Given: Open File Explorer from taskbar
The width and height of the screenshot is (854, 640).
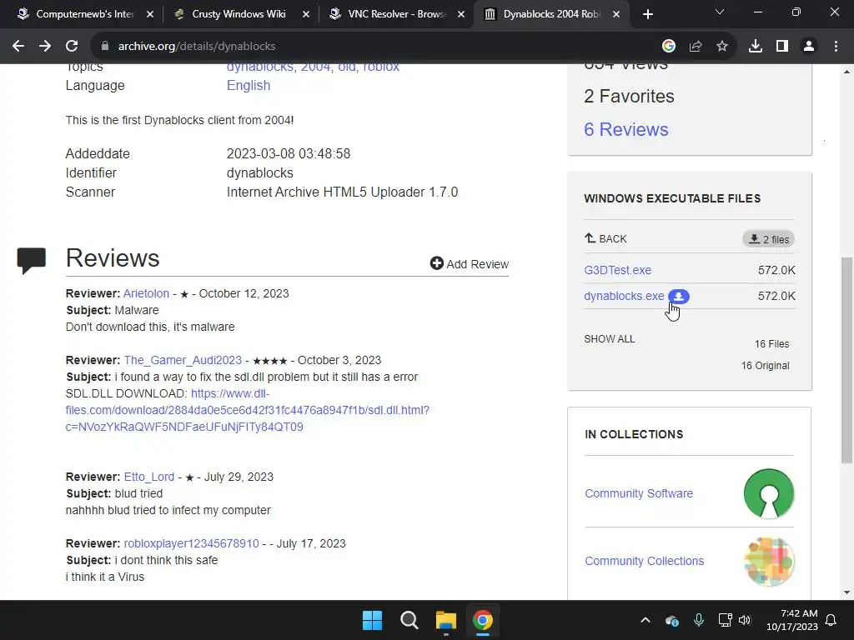Looking at the screenshot, I should coord(445,620).
